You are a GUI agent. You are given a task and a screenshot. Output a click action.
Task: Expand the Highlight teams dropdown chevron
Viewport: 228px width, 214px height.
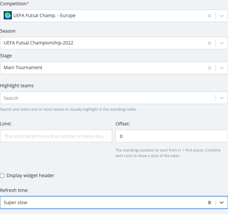222,98
